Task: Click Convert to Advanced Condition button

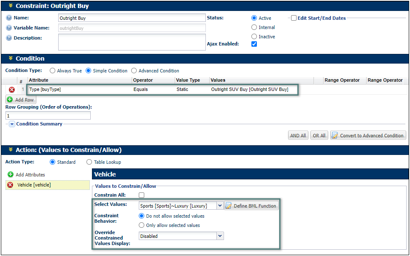Action: 368,136
